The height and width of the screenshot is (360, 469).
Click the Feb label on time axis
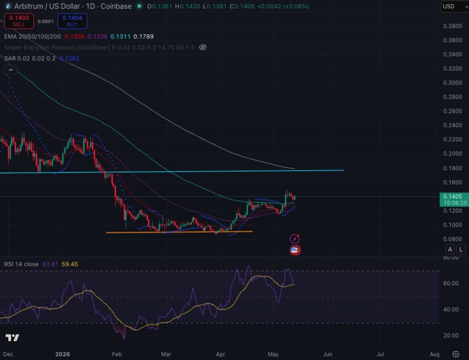(x=117, y=354)
